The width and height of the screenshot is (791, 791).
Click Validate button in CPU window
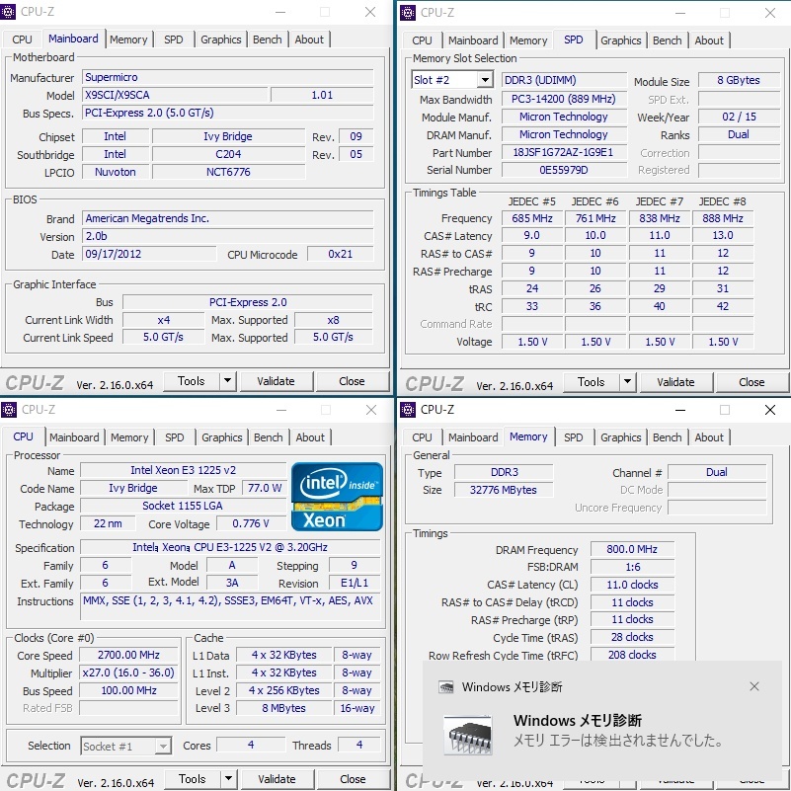tap(277, 779)
